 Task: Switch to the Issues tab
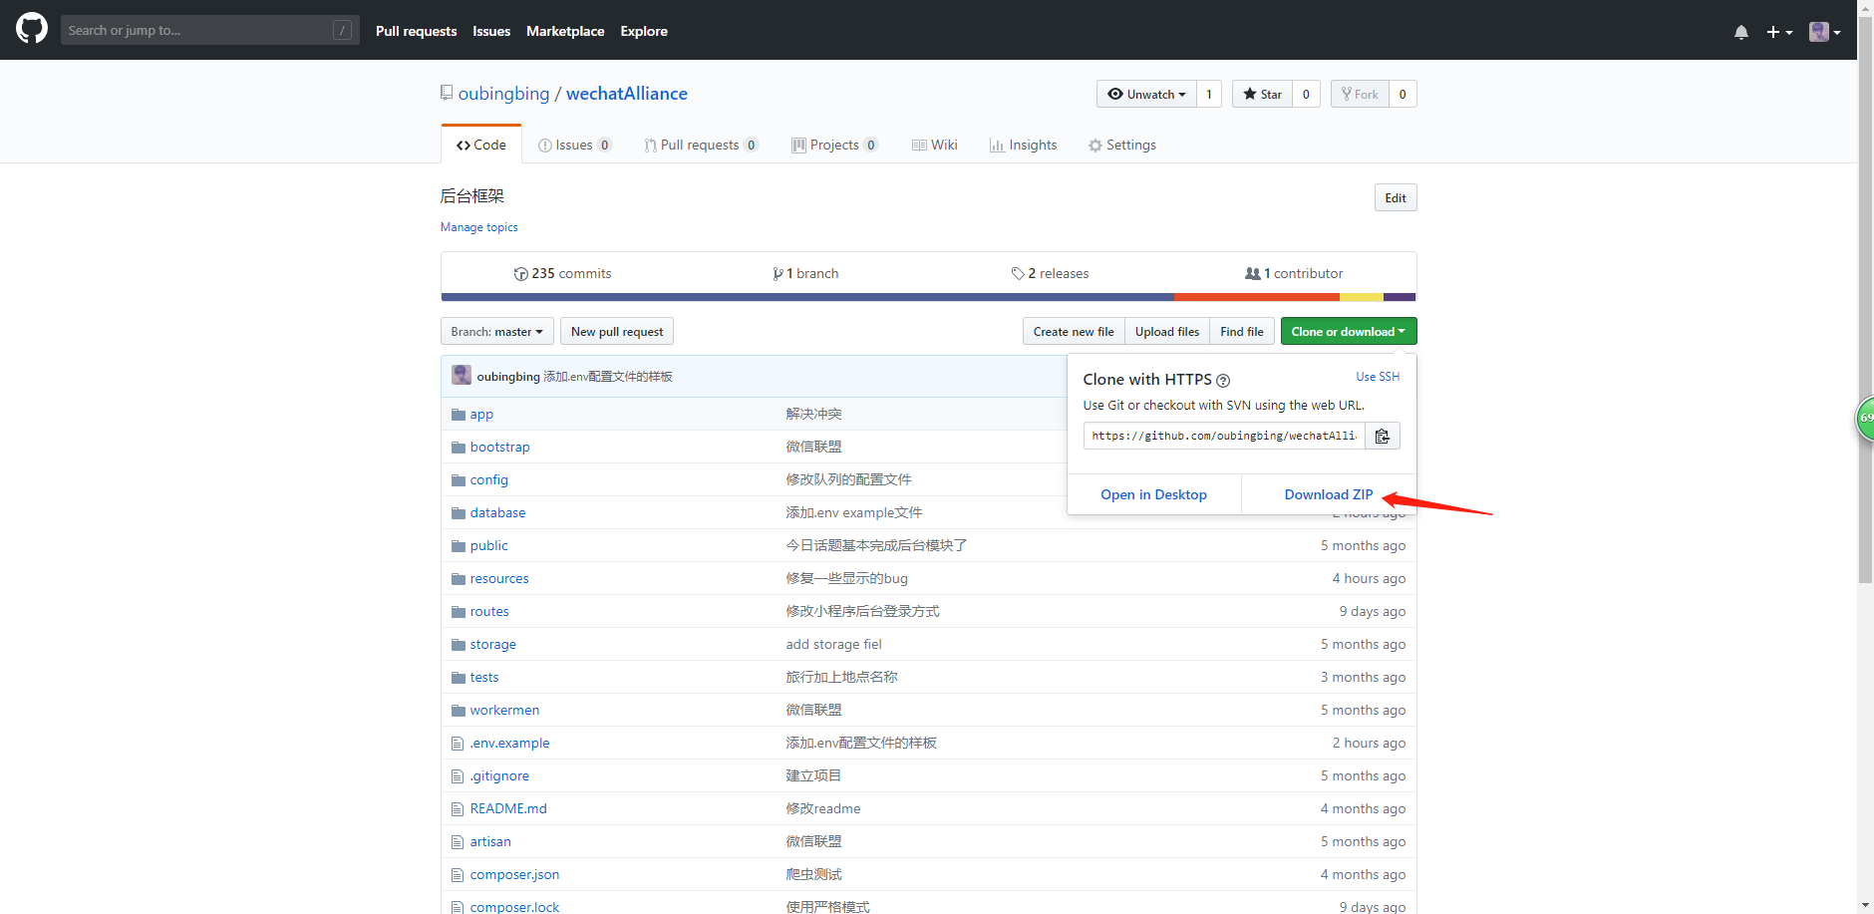(x=574, y=145)
